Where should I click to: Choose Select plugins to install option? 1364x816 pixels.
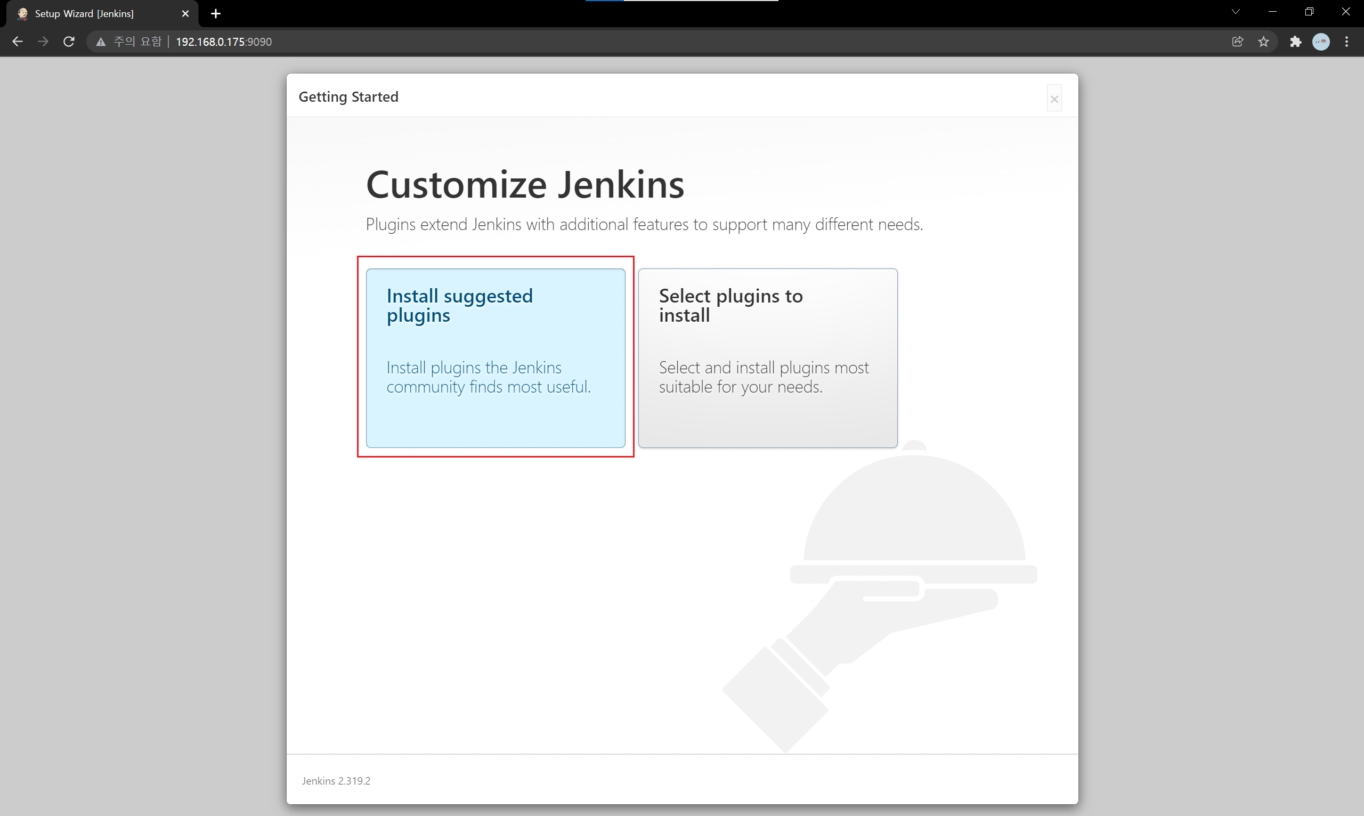tap(768, 358)
